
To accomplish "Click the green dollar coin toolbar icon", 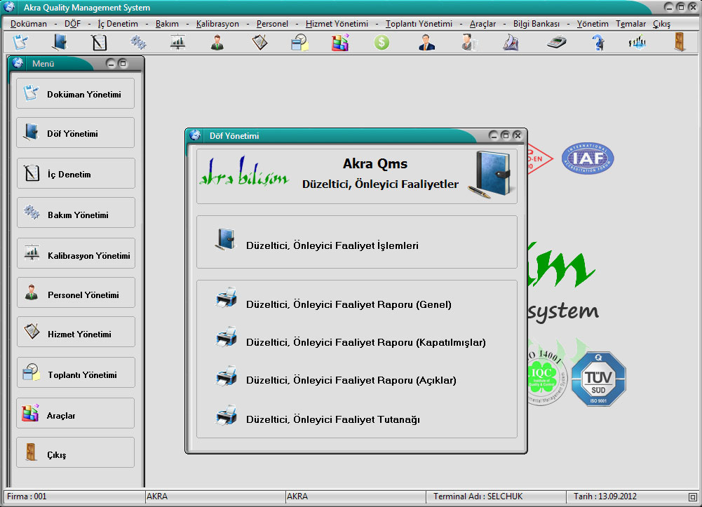I will pos(382,43).
